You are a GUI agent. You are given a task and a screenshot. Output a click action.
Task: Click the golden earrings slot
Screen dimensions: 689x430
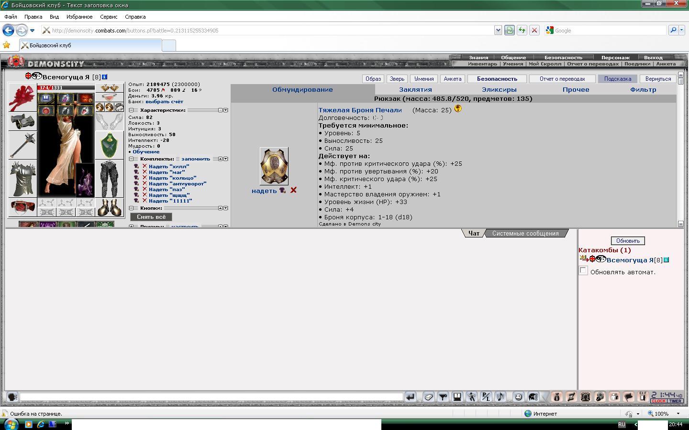[110, 88]
